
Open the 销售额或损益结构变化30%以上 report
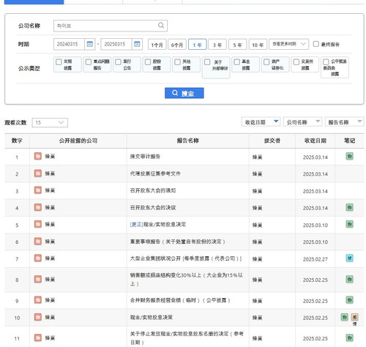(187, 280)
